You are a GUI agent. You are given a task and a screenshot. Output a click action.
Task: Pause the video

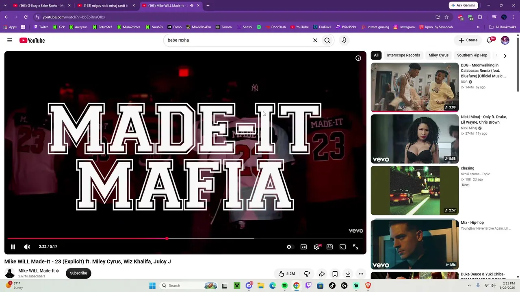click(x=13, y=247)
